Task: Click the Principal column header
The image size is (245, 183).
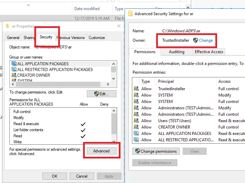Action: (186, 81)
